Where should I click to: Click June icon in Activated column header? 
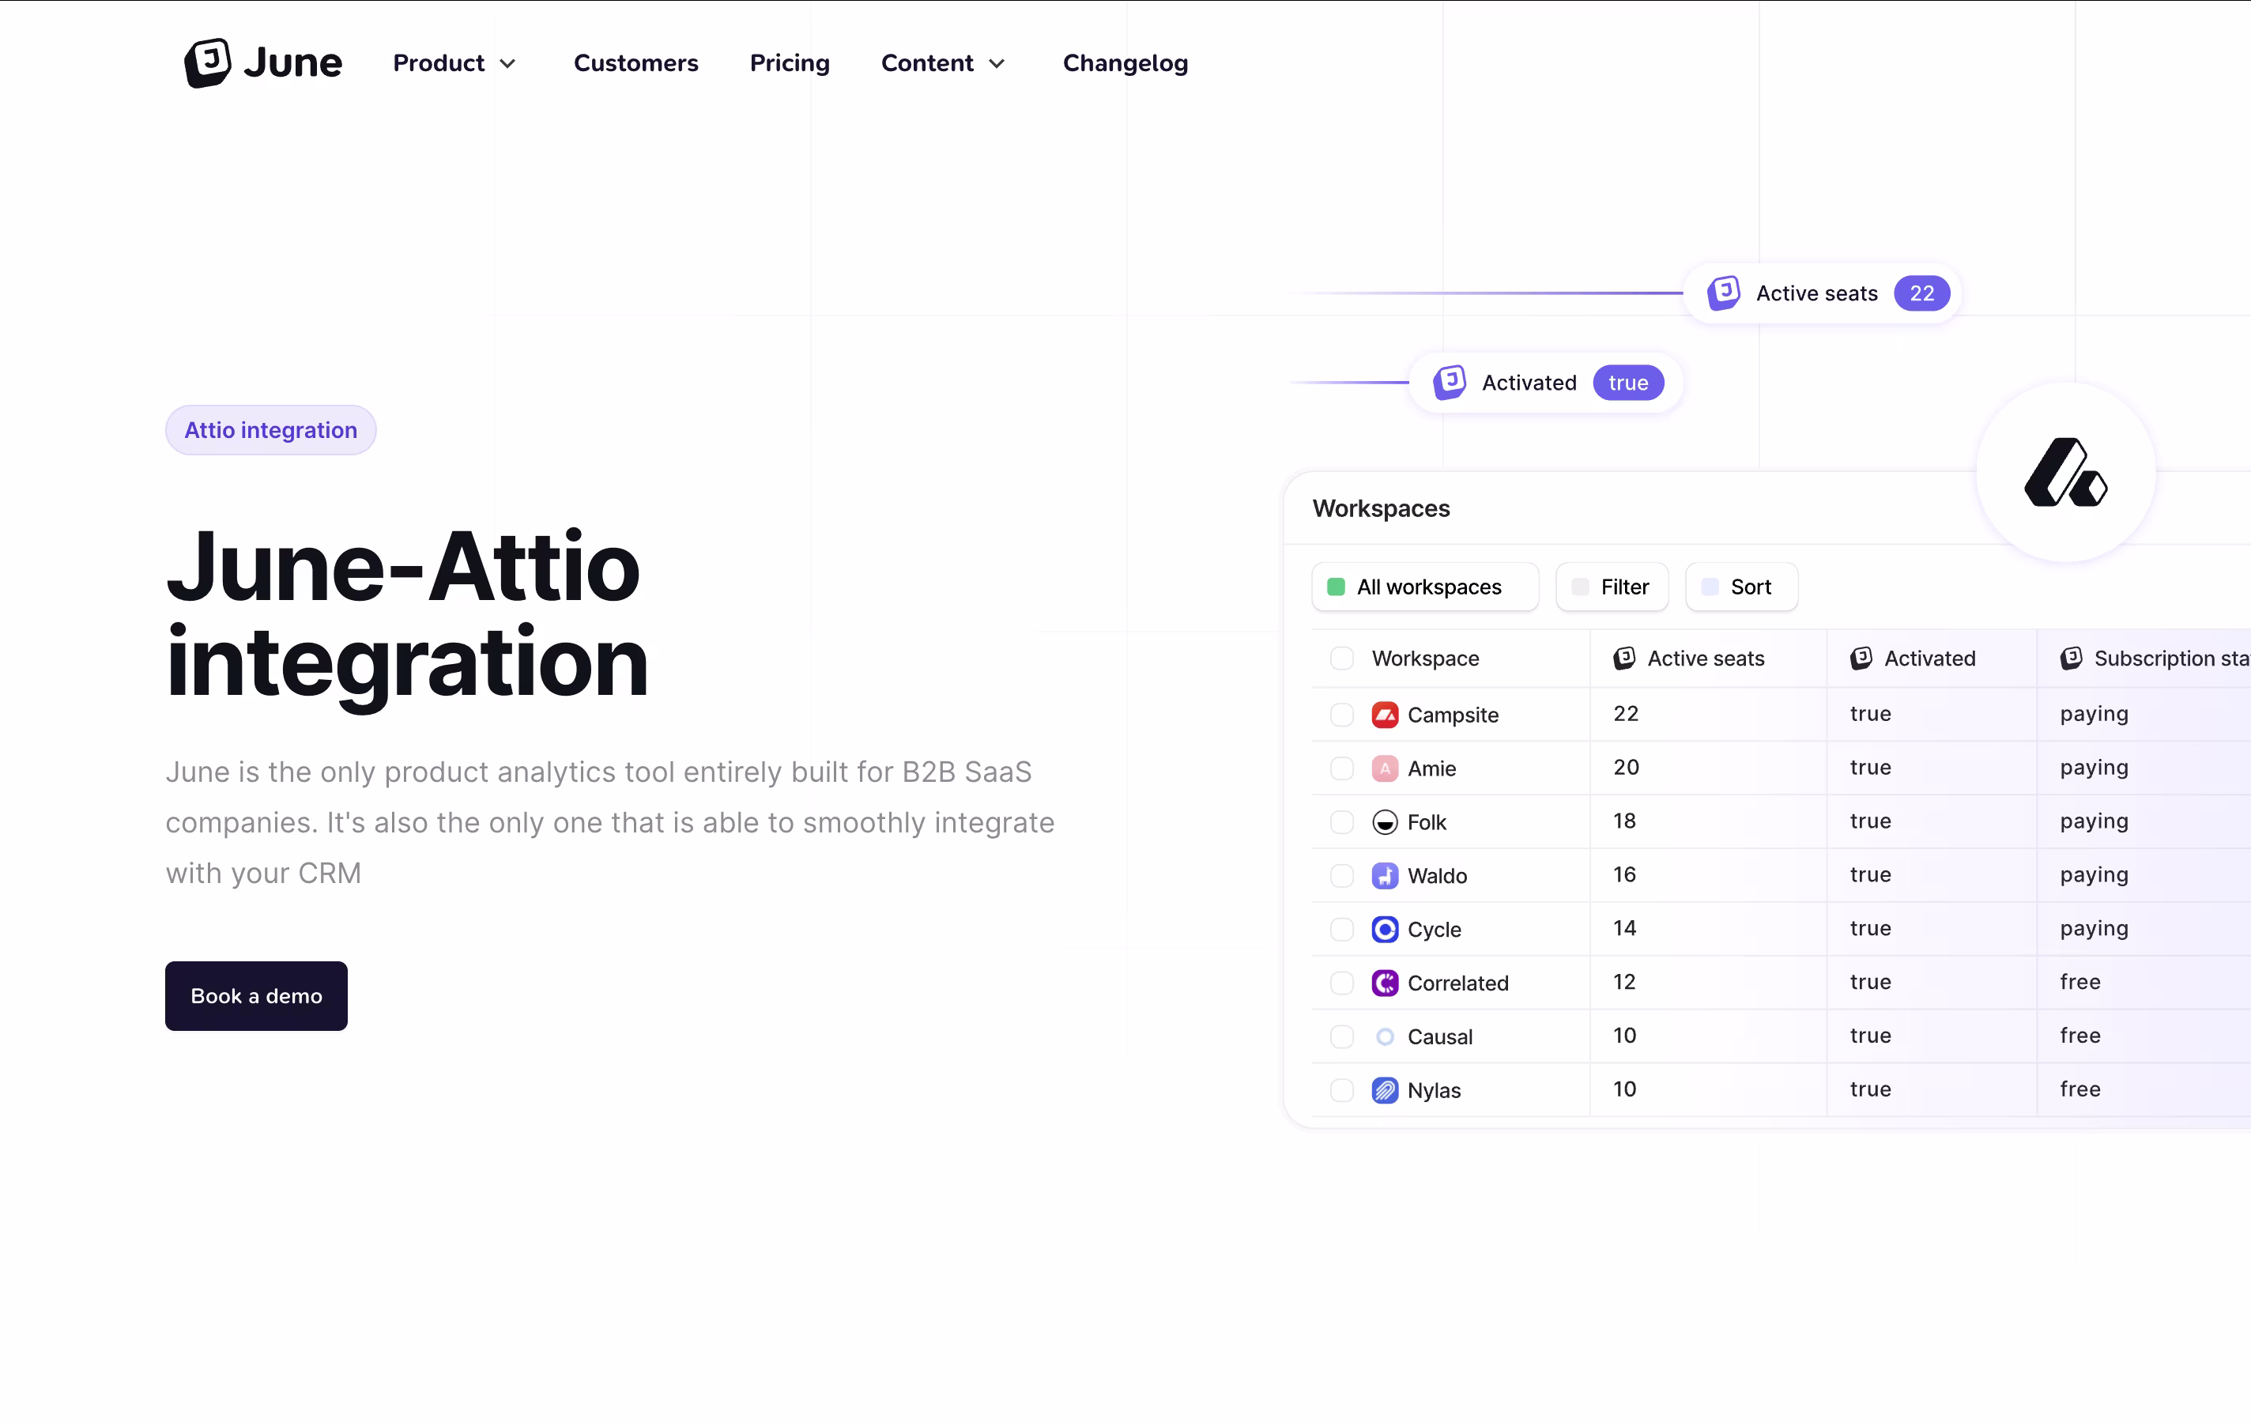click(1861, 659)
